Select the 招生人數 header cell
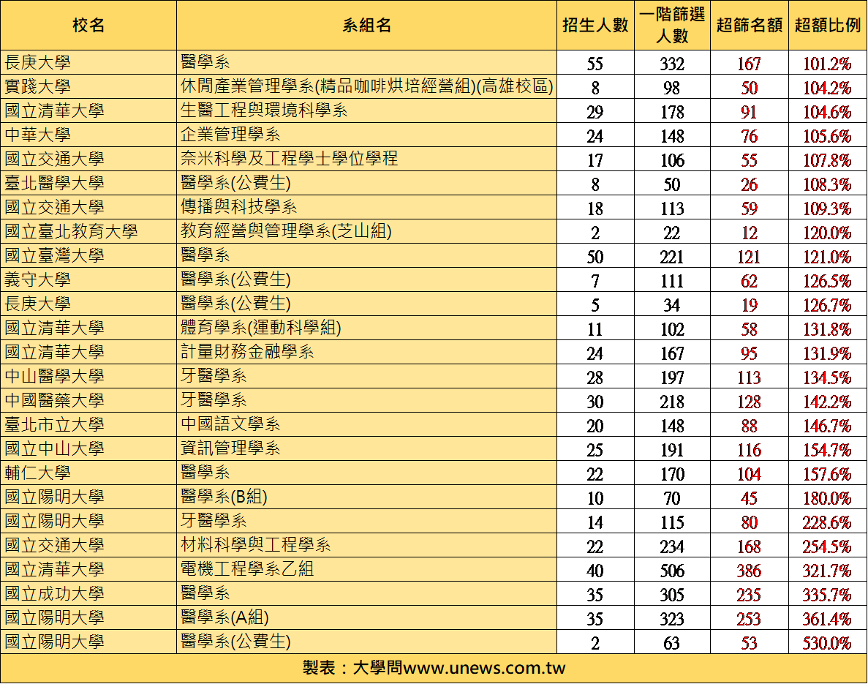Image resolution: width=868 pixels, height=684 pixels. pos(595,26)
